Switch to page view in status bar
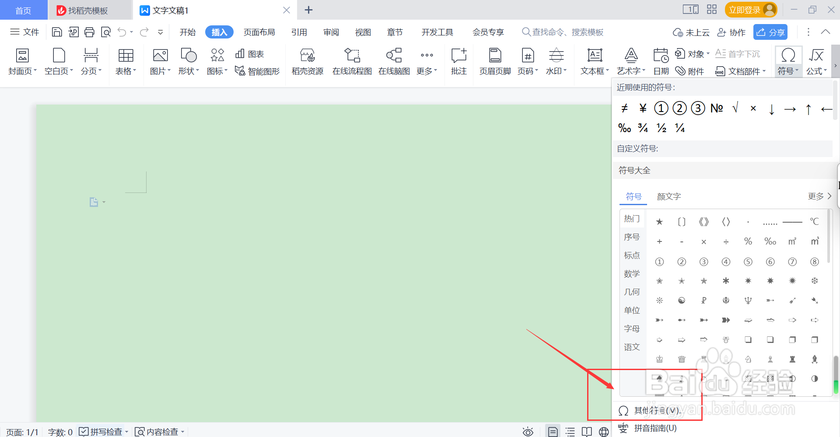Screen dimensions: 840x437 (x=553, y=432)
